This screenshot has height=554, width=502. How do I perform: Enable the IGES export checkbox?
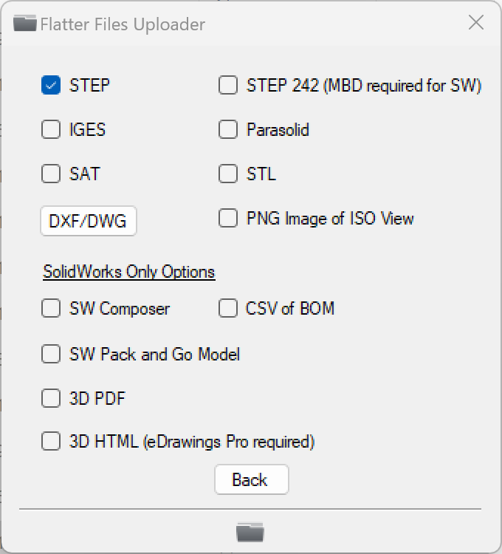pyautogui.click(x=51, y=130)
